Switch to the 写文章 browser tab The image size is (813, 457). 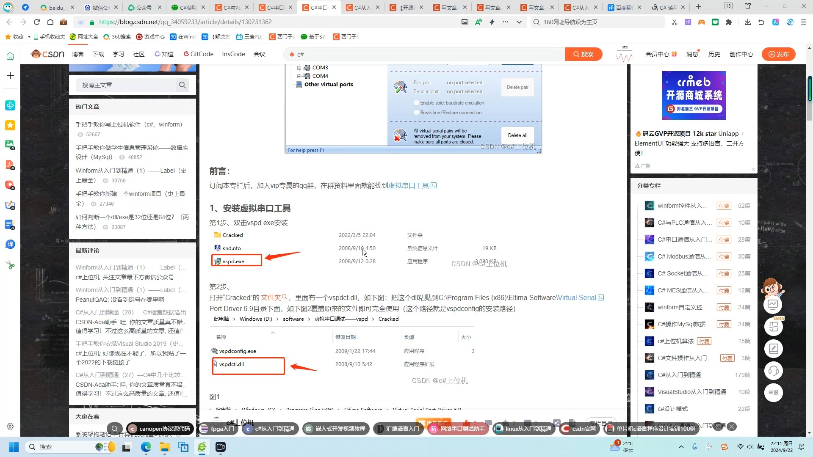point(450,7)
